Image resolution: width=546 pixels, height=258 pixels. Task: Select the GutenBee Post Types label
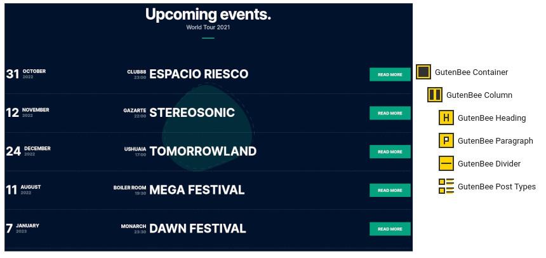click(x=496, y=187)
